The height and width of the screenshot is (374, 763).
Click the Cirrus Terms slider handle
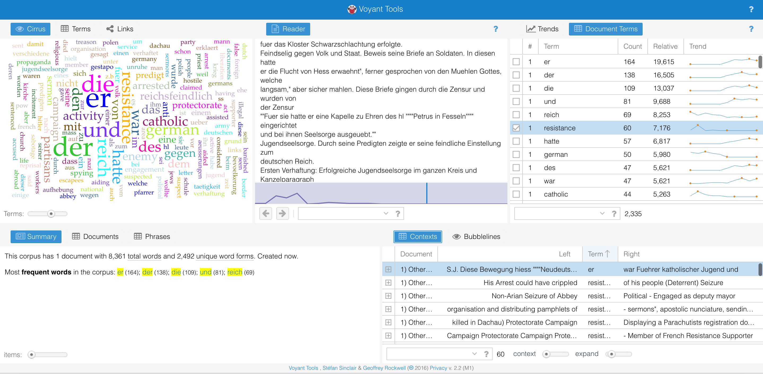(x=51, y=214)
